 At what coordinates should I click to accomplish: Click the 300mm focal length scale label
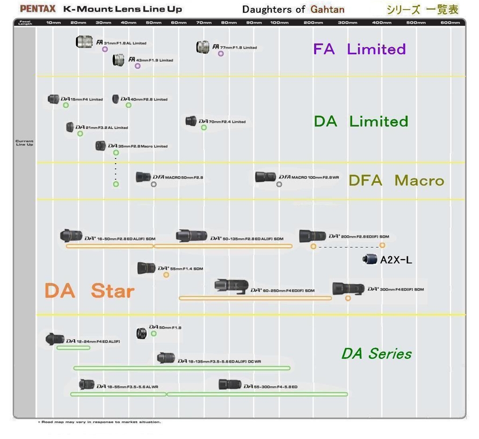coord(348,22)
